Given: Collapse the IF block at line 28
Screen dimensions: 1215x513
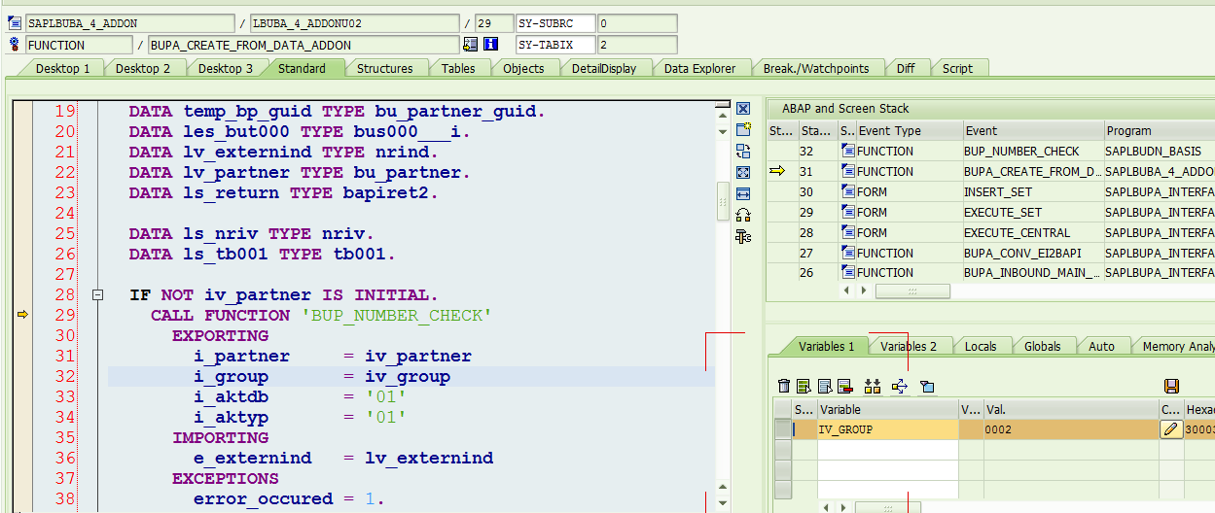Looking at the screenshot, I should point(97,294).
